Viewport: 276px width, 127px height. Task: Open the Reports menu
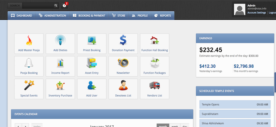tap(162, 16)
